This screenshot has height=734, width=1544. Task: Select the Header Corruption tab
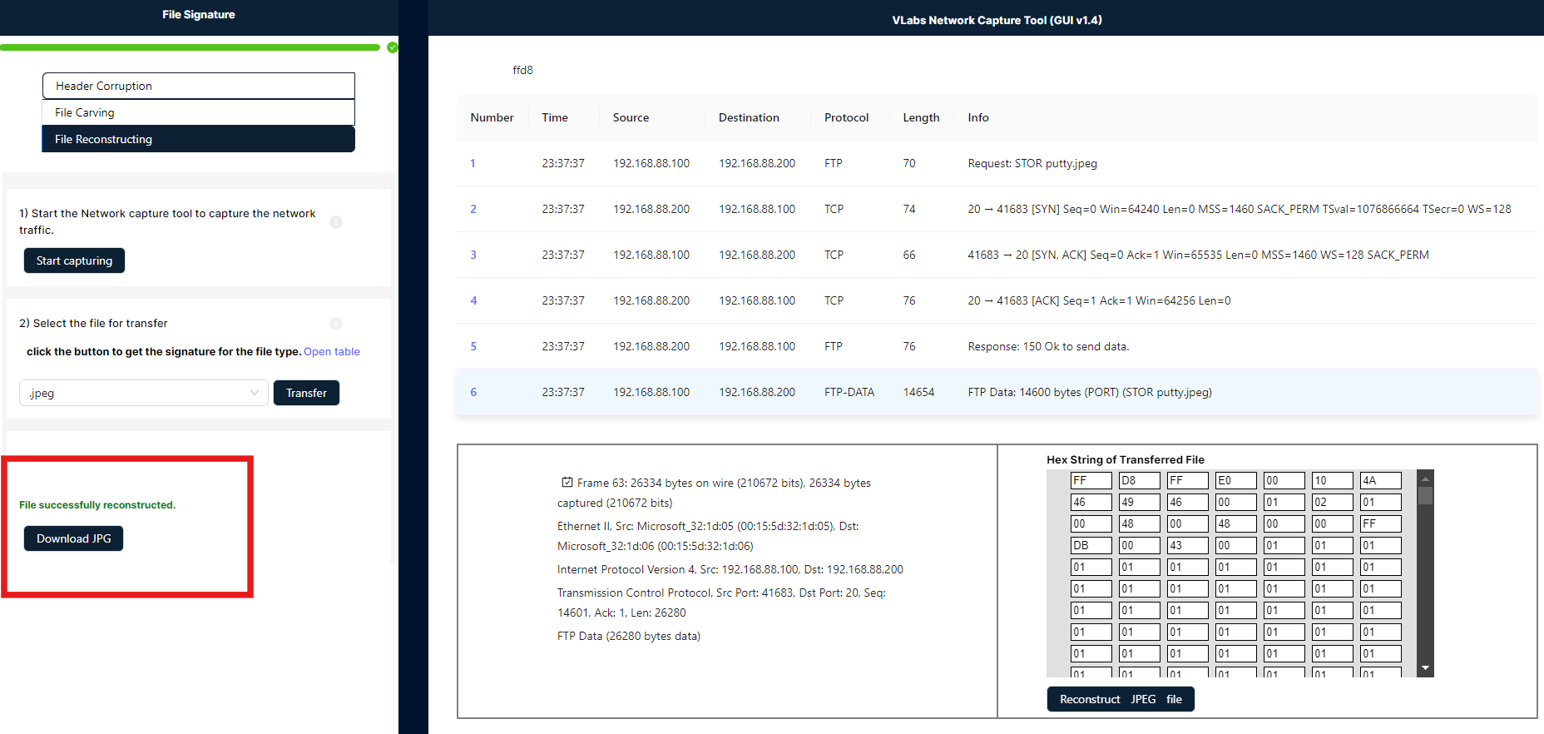click(x=198, y=86)
